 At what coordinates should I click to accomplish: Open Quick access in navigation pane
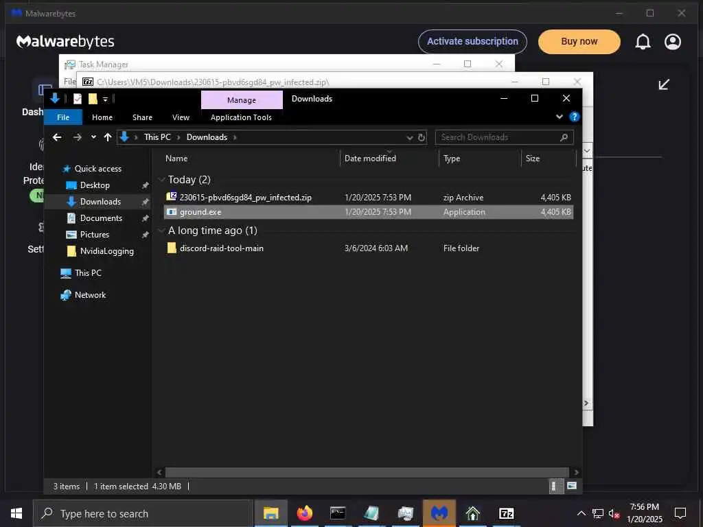(97, 169)
